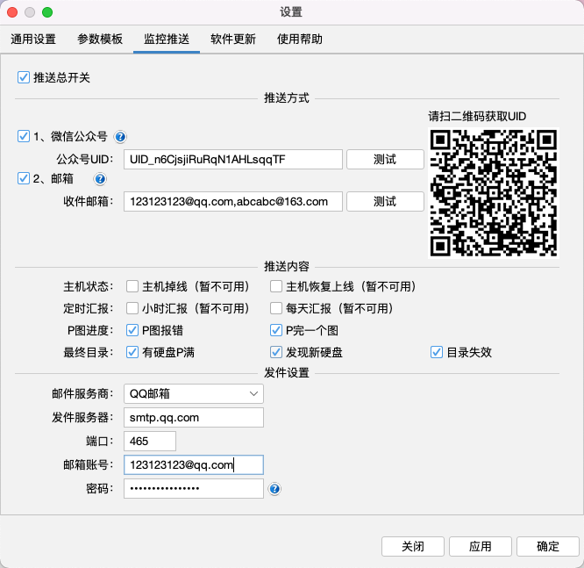Click the QR code image for UID

click(493, 192)
